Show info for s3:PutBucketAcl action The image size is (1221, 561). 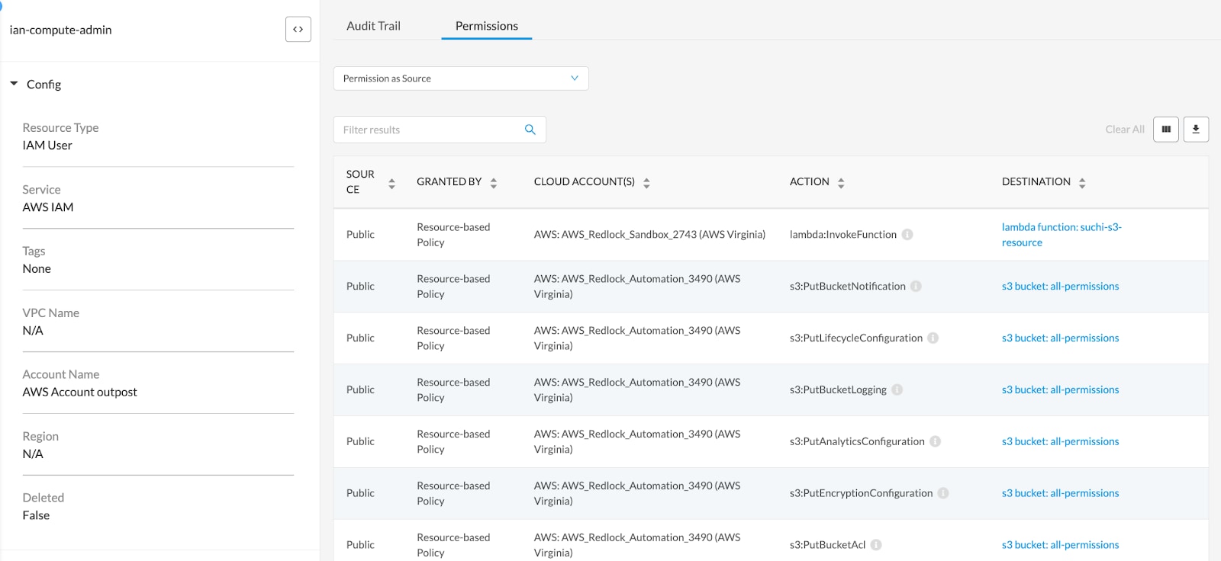pyautogui.click(x=876, y=545)
